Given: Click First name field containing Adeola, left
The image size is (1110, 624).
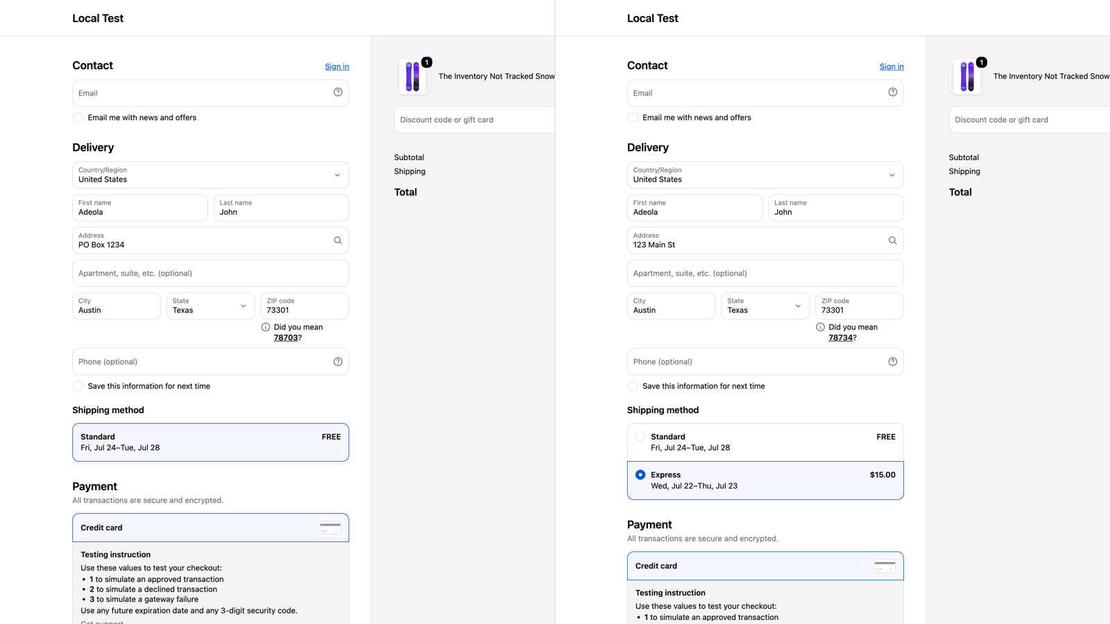Looking at the screenshot, I should pos(139,207).
